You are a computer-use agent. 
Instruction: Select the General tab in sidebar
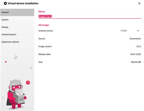click(x=17, y=12)
